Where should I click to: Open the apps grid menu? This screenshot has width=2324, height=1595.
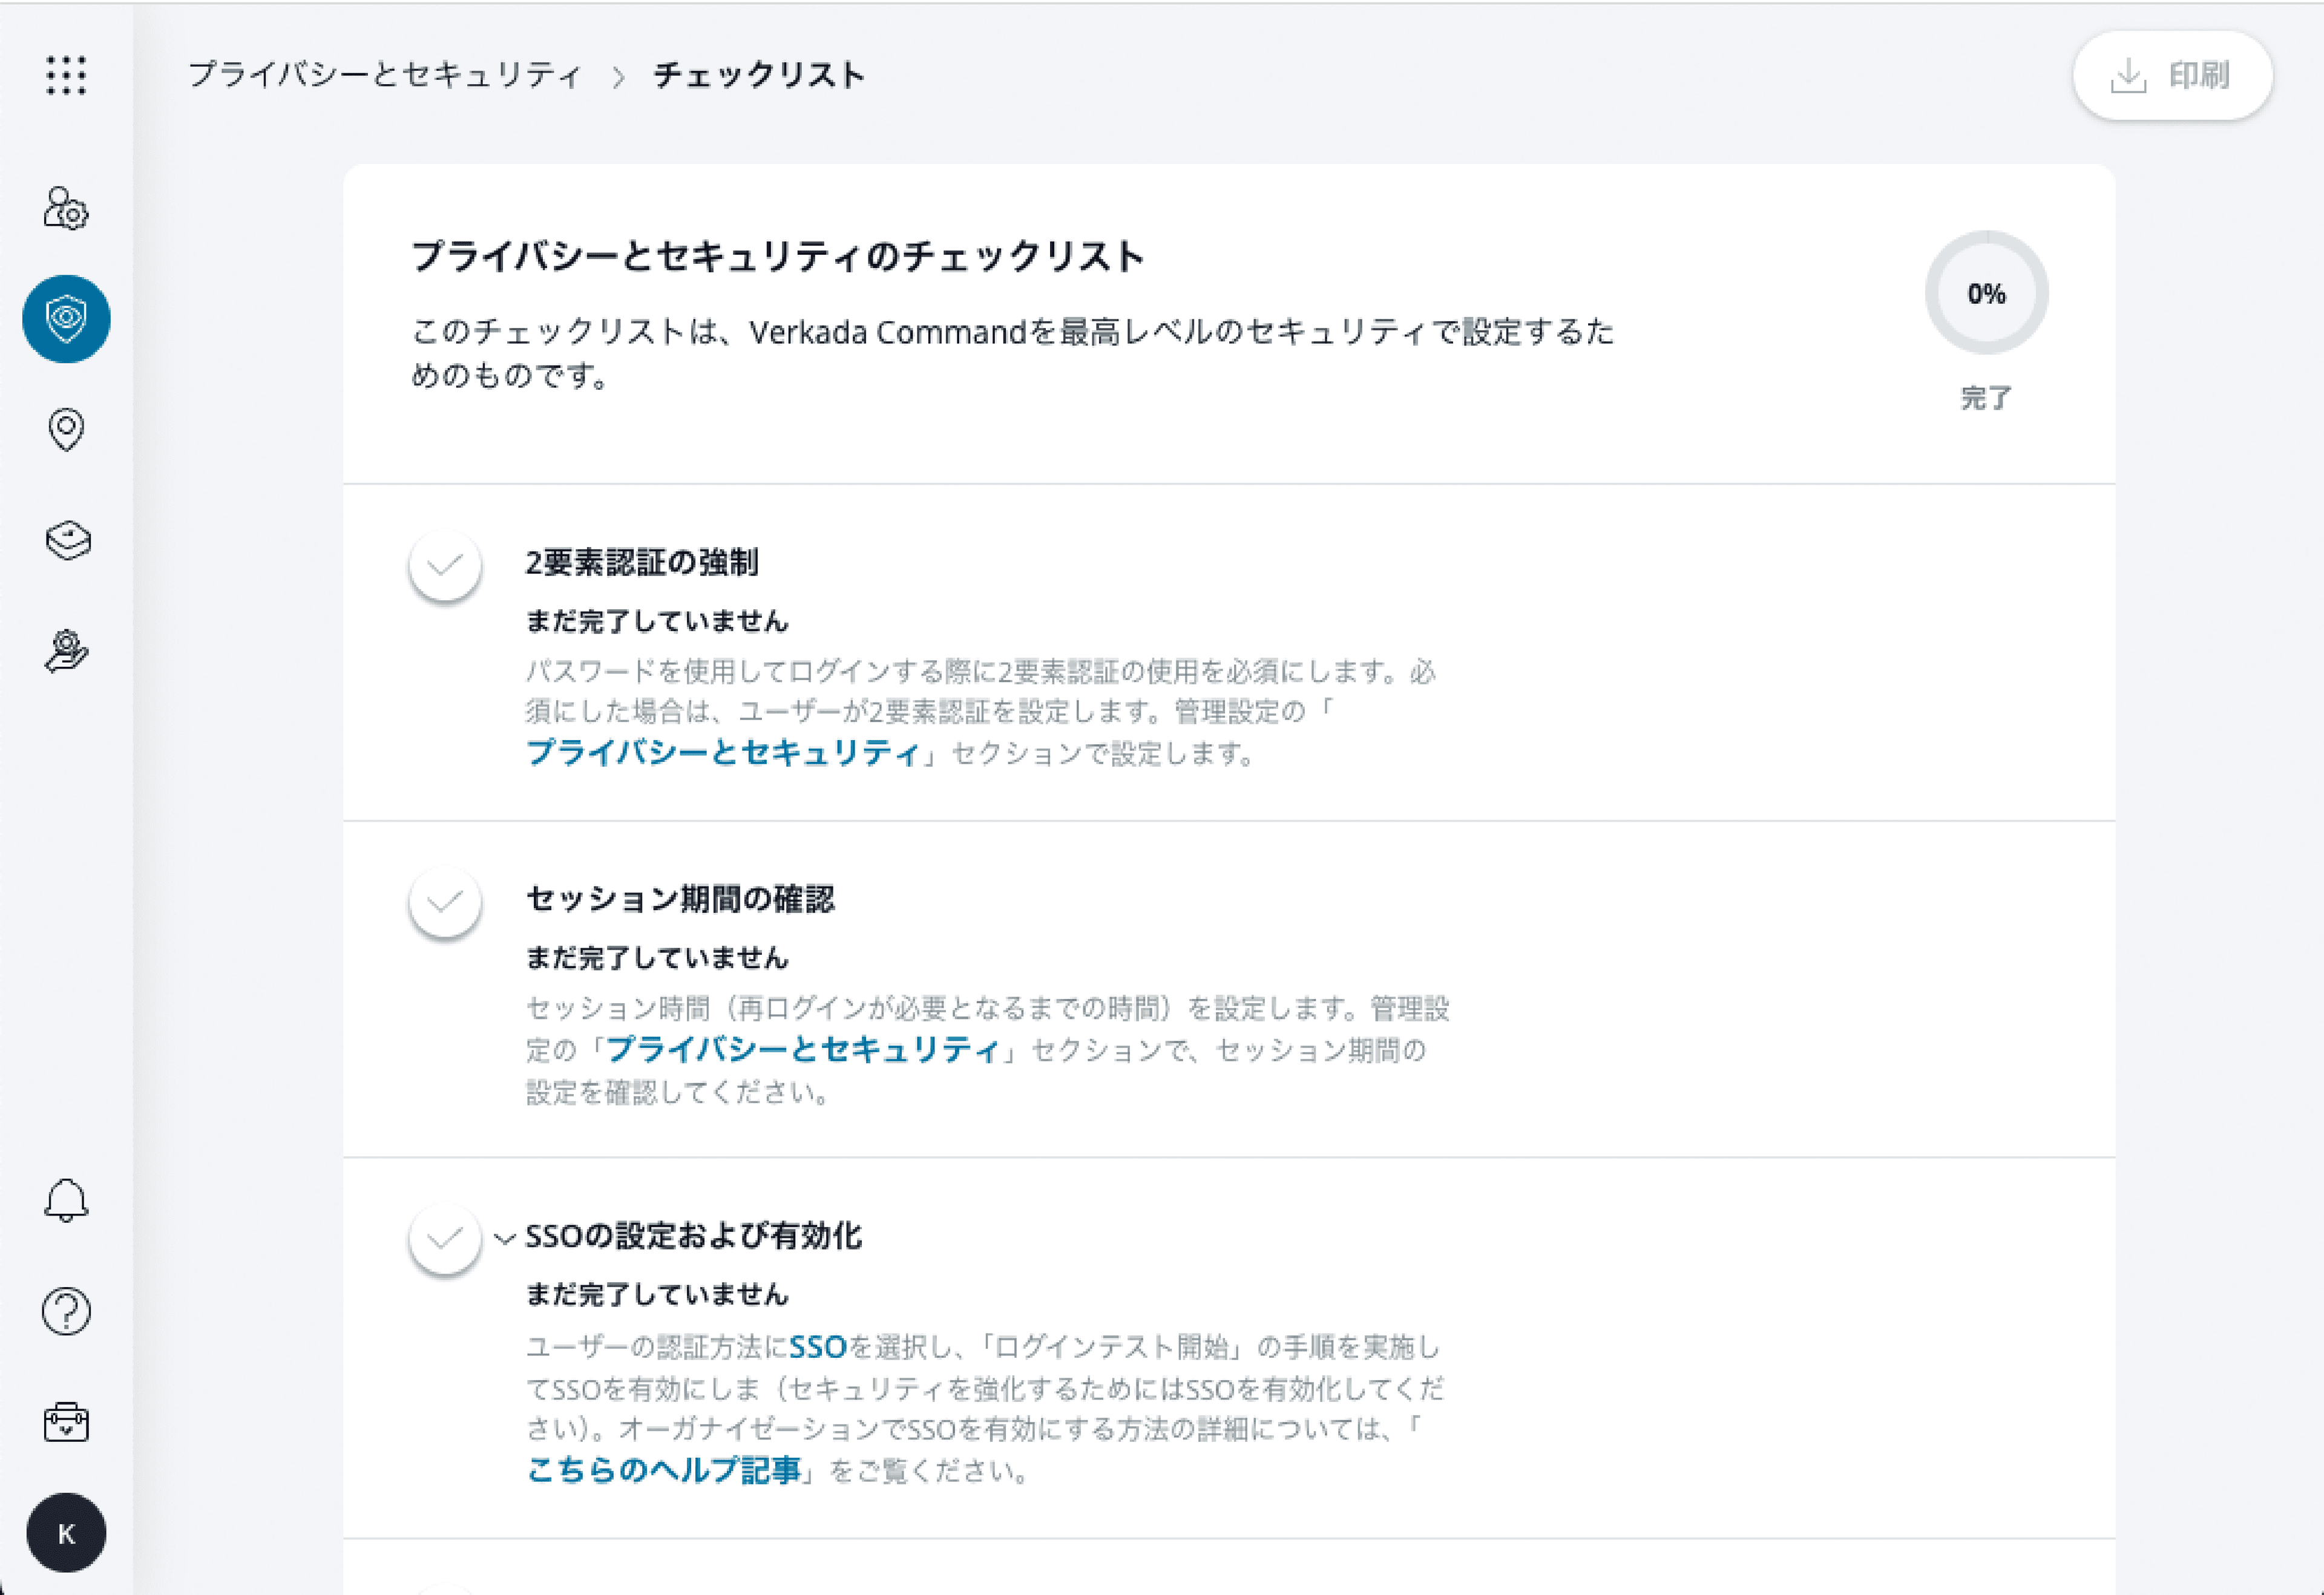(66, 75)
